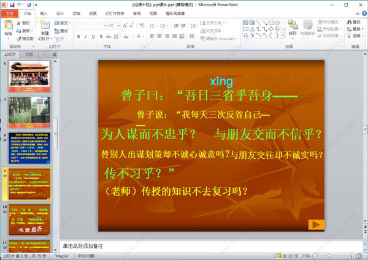
Task: Click the Format Painter (格式刷)
Action: coord(25,39)
